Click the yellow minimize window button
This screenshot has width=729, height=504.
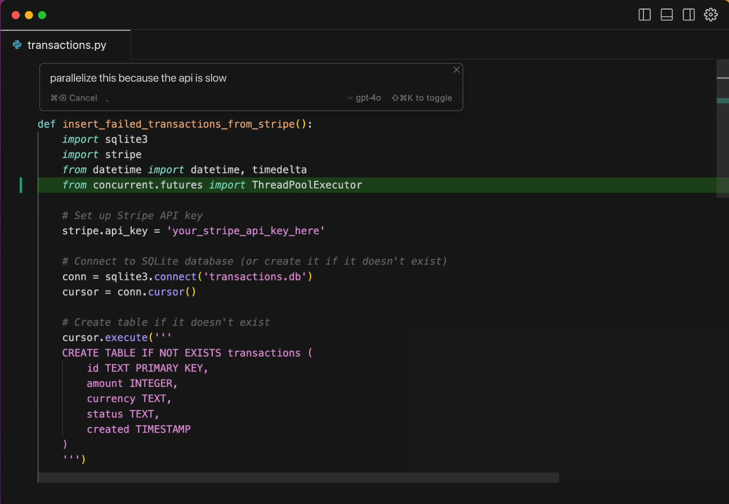[29, 15]
